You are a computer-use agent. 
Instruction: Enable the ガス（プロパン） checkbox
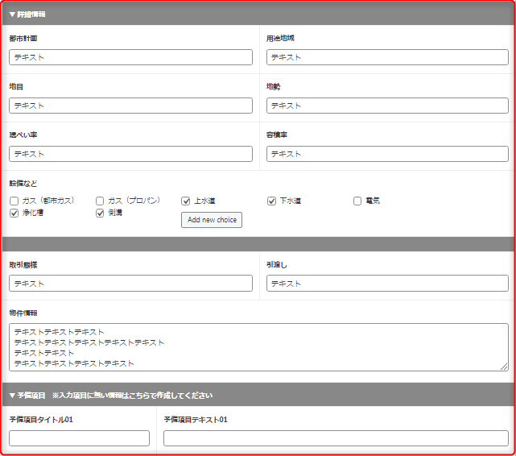pos(101,201)
